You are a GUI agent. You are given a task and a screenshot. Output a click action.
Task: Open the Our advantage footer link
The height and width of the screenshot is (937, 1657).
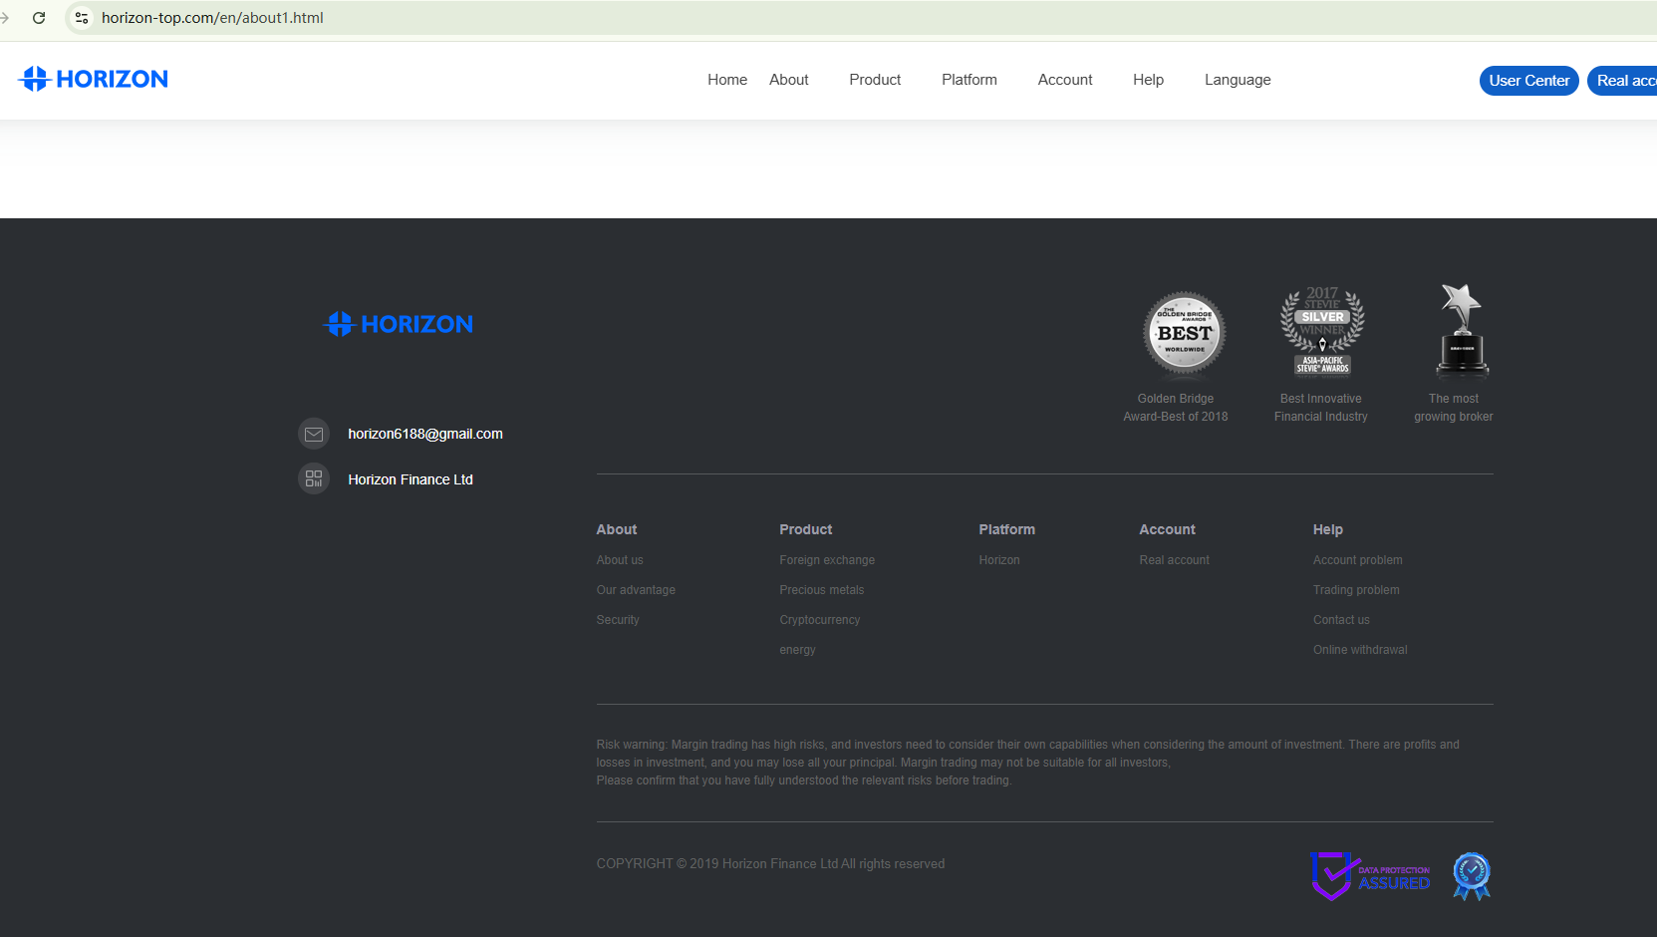click(x=636, y=590)
